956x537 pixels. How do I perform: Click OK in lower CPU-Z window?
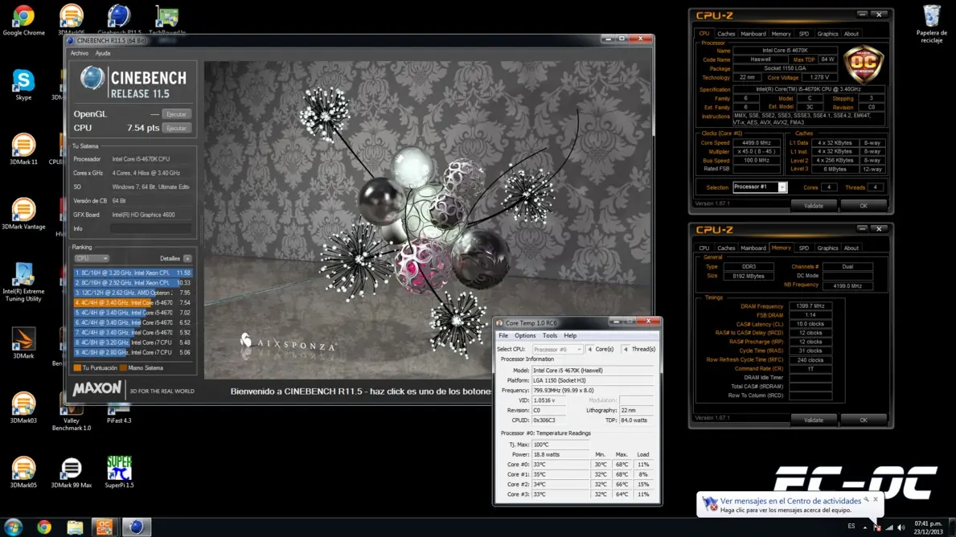click(x=864, y=420)
